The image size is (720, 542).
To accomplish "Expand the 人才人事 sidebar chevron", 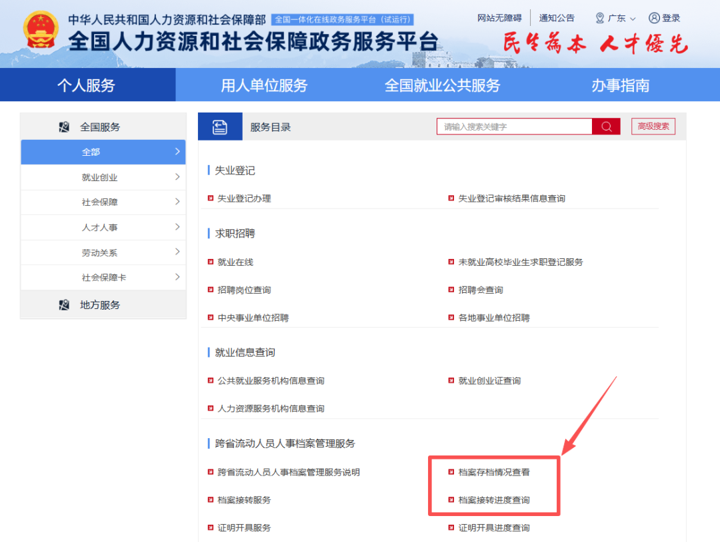I will (x=177, y=227).
